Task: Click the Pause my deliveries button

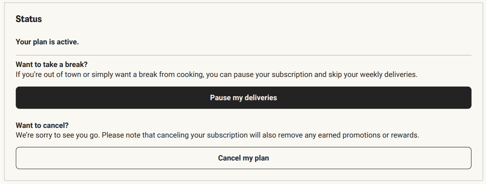Action: 243,98
